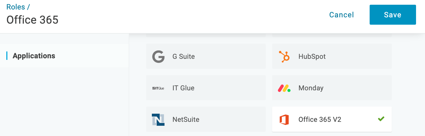Click the Office 365 V2 label text
The height and width of the screenshot is (136, 425).
320,119
